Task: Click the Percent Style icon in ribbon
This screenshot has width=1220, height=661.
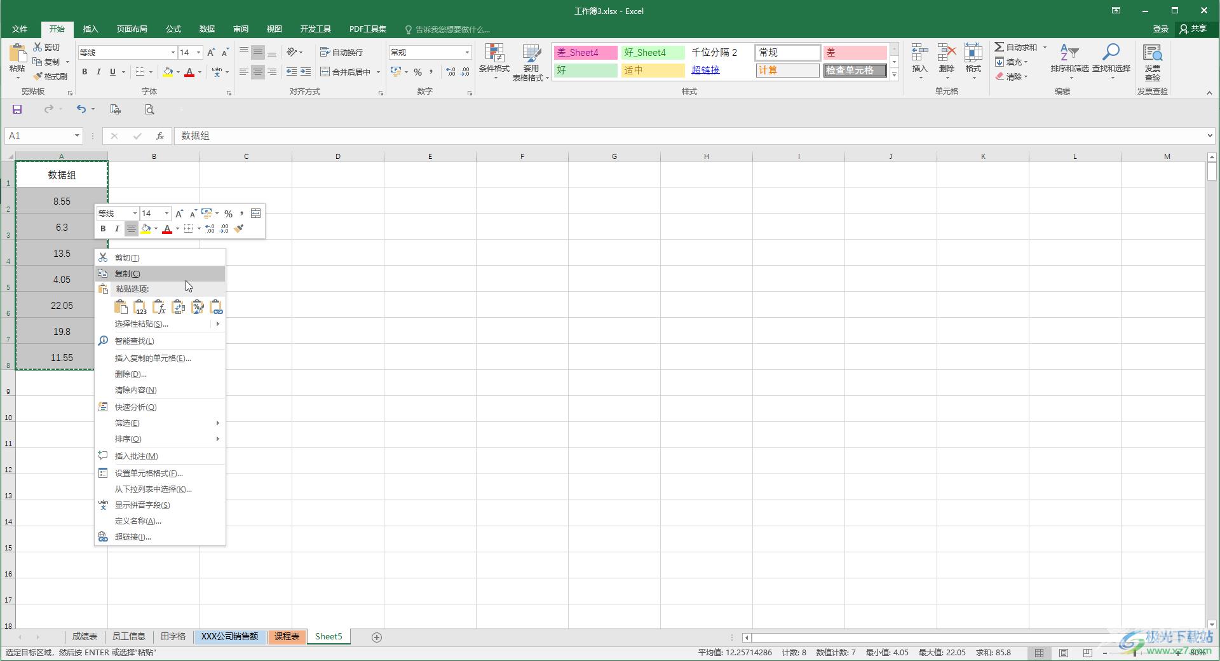Action: click(x=417, y=72)
